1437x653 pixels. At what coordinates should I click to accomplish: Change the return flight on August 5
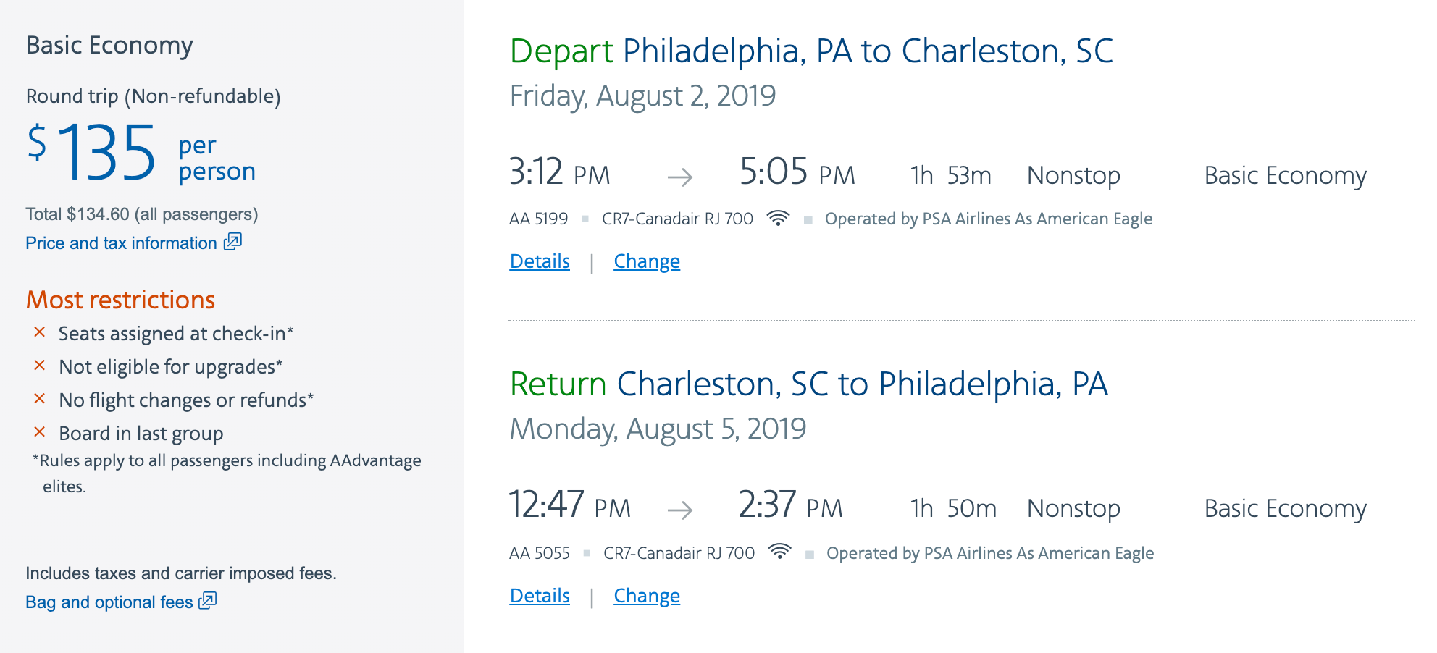click(647, 596)
